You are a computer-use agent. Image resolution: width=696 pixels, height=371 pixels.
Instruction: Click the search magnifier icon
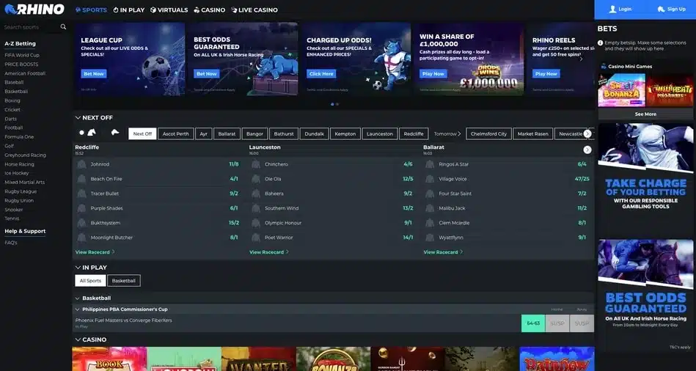(63, 26)
